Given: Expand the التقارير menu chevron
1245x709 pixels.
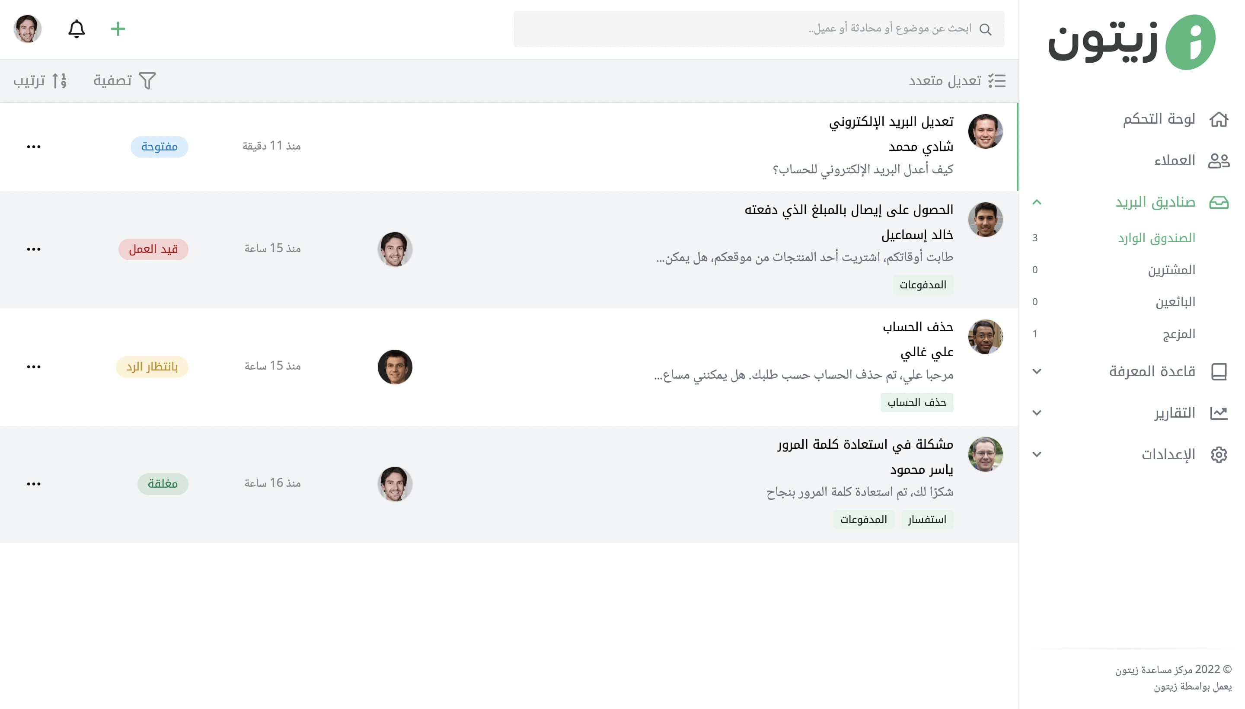Looking at the screenshot, I should pyautogui.click(x=1037, y=413).
